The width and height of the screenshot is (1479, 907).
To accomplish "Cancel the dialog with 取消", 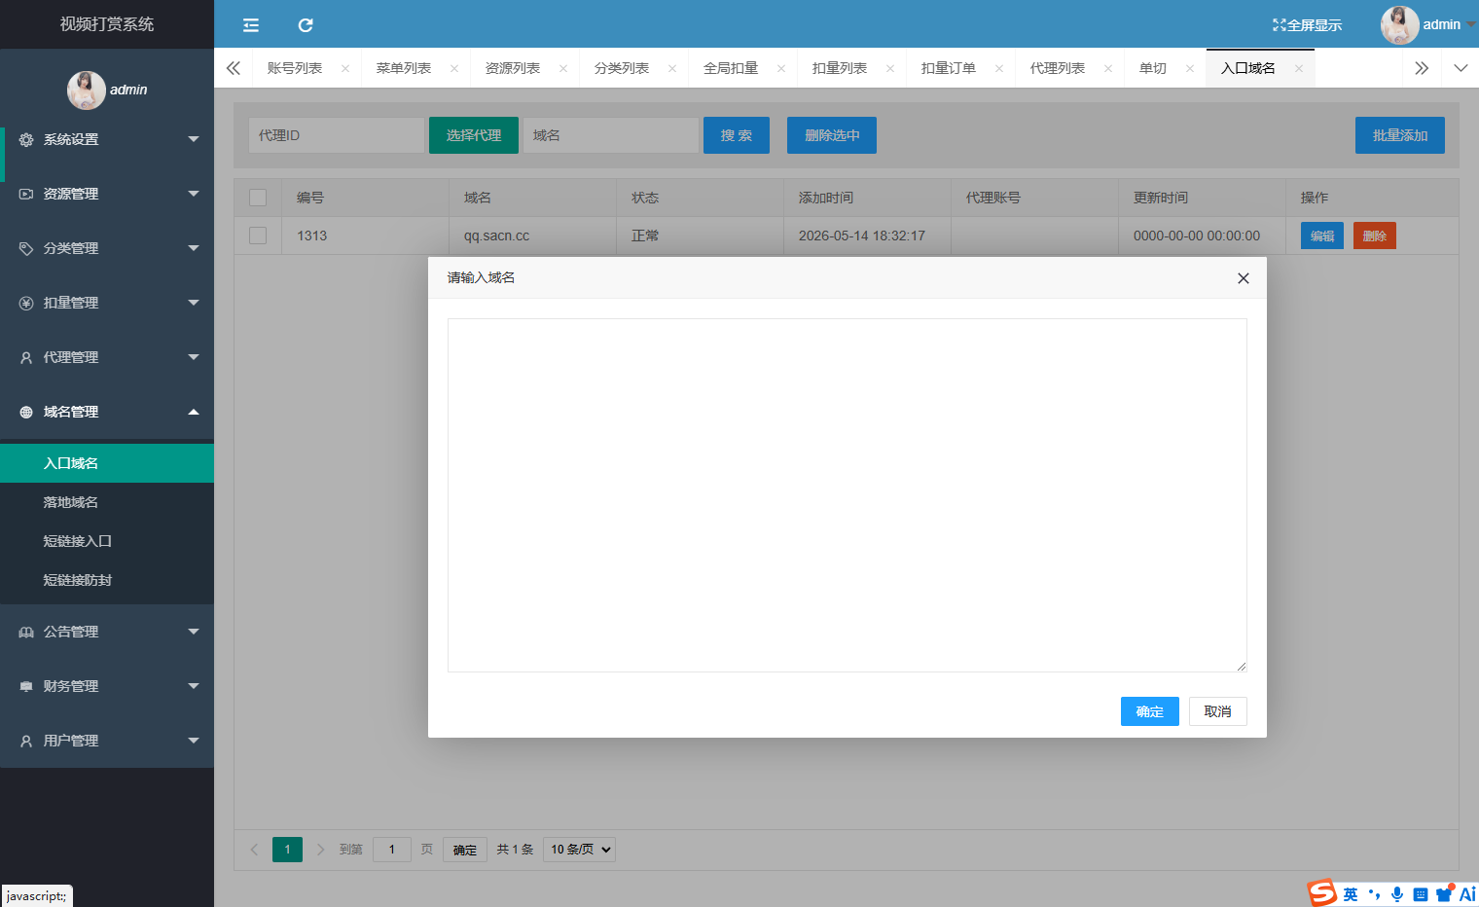I will pyautogui.click(x=1218, y=711).
